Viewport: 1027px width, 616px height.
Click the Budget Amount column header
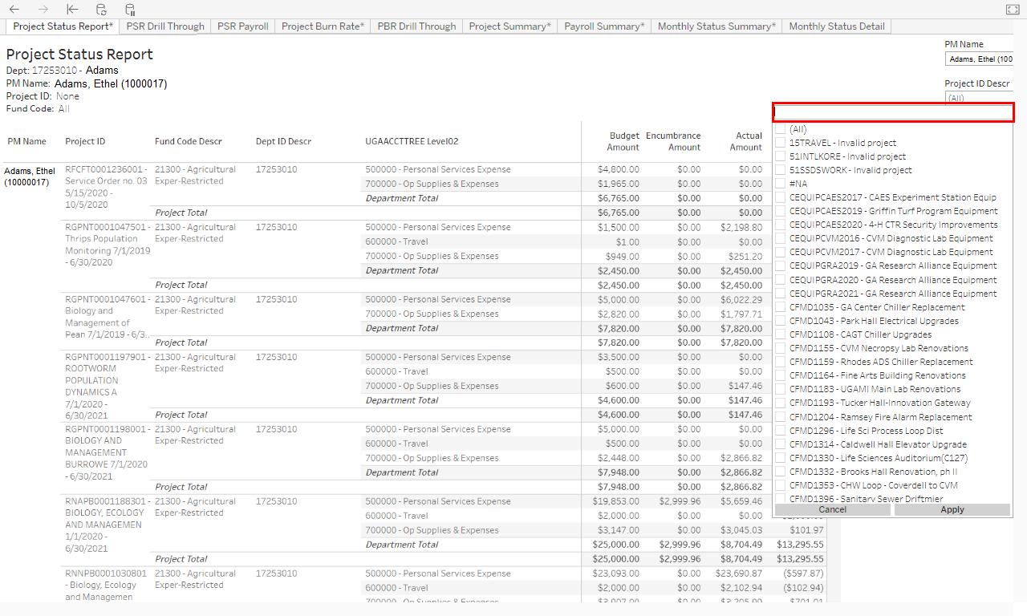[x=623, y=141]
